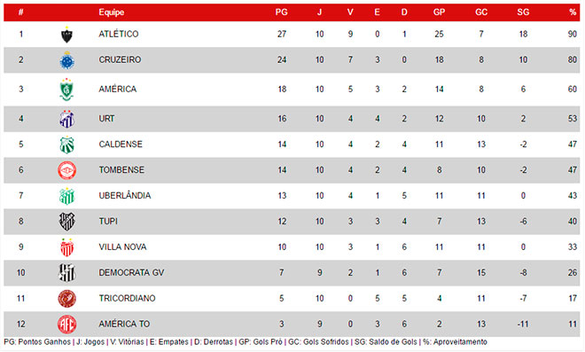The height and width of the screenshot is (352, 585).
Task: Click the URT team crest
Action: [x=67, y=119]
